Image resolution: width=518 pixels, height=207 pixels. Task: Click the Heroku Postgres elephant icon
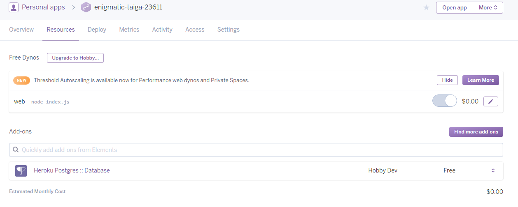(x=21, y=171)
